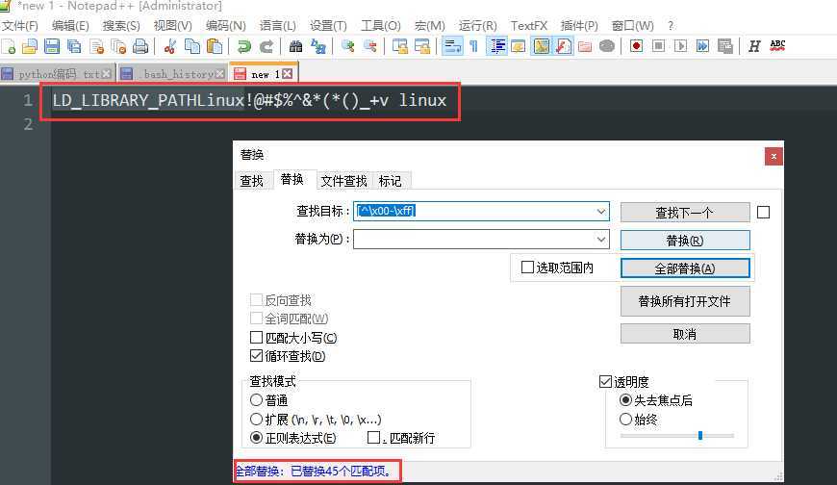
Task: Click line 1 text in the editor
Action: coord(249,100)
